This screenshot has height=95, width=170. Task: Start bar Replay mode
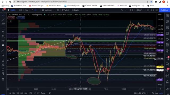click(75, 10)
